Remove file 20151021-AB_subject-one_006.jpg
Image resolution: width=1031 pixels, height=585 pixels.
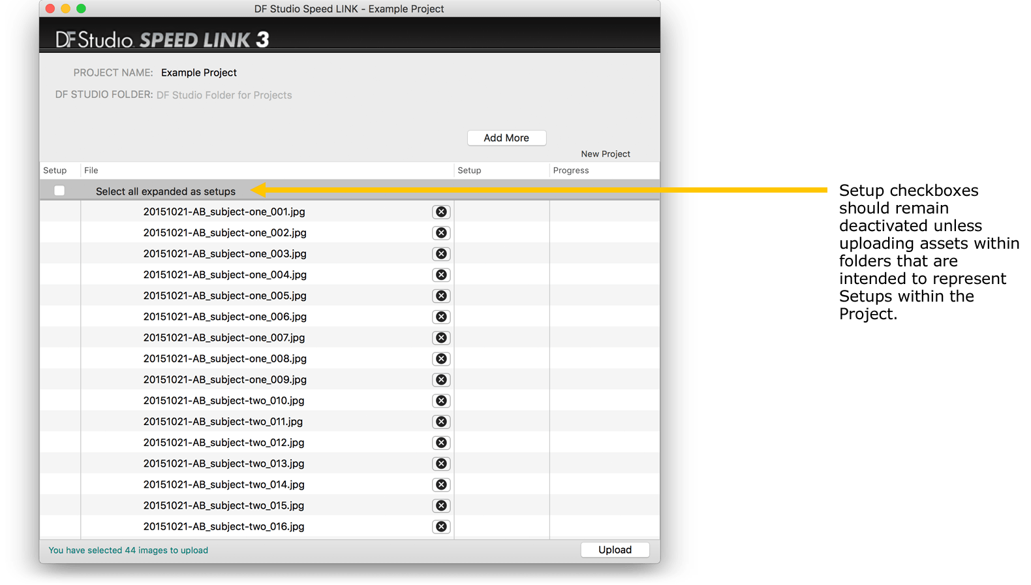click(x=441, y=317)
